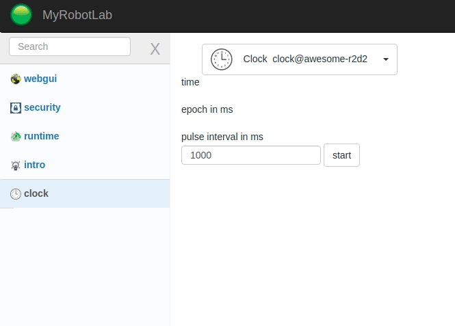
Task: Click the pulse interval input field
Action: point(251,155)
